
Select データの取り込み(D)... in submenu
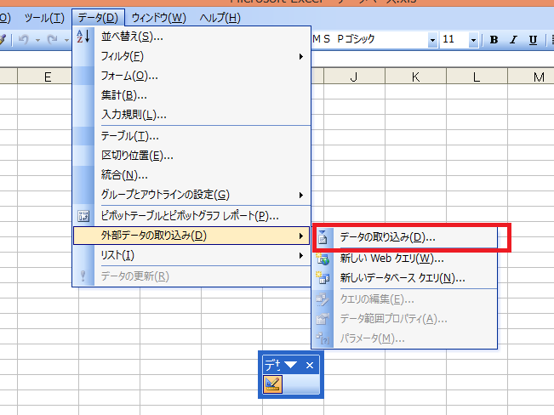(x=404, y=237)
